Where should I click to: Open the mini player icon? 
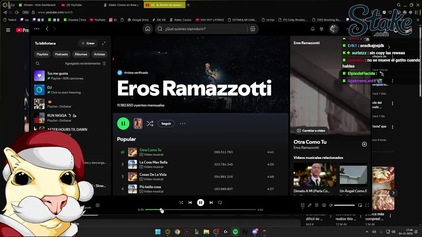point(360,205)
